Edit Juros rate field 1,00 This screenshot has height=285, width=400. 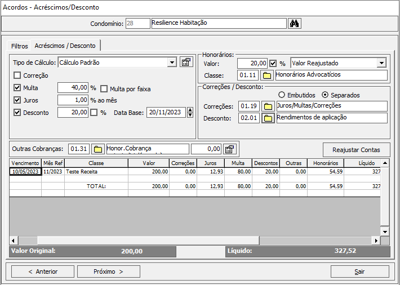click(x=73, y=100)
